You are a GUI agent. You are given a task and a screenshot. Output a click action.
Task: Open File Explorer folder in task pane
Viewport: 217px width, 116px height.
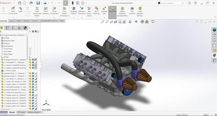pyautogui.click(x=214, y=45)
